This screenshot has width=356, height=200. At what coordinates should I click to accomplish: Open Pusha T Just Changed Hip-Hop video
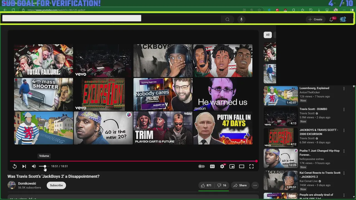(x=320, y=153)
